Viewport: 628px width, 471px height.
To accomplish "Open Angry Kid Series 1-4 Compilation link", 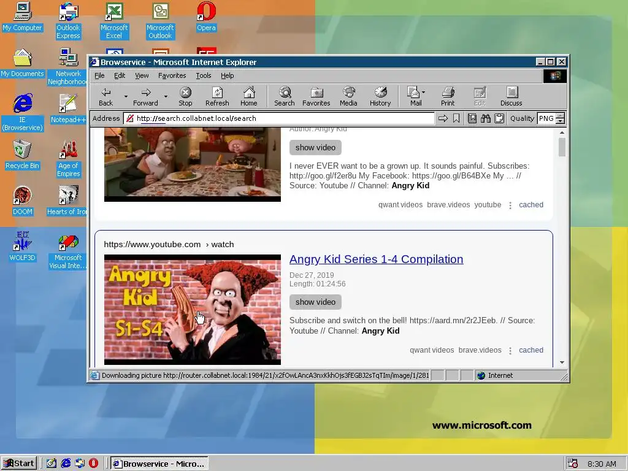I will point(377,259).
